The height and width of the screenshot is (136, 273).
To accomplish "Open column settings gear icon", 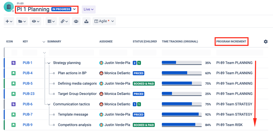I will pos(266,42).
